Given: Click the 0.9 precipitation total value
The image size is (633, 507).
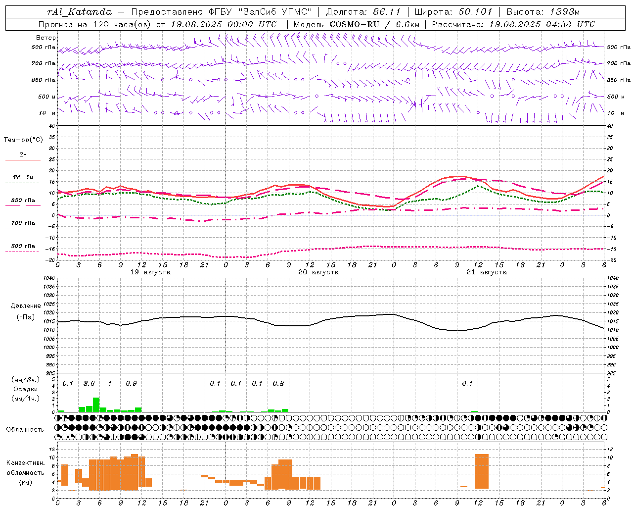Looking at the screenshot, I should pos(131,383).
